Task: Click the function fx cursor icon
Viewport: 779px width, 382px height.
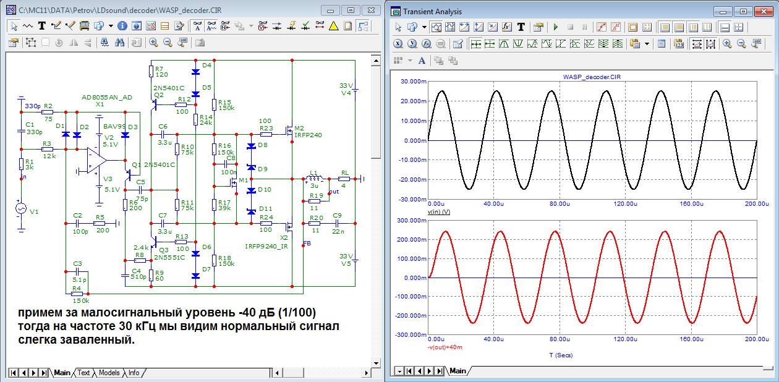Action: (x=506, y=27)
